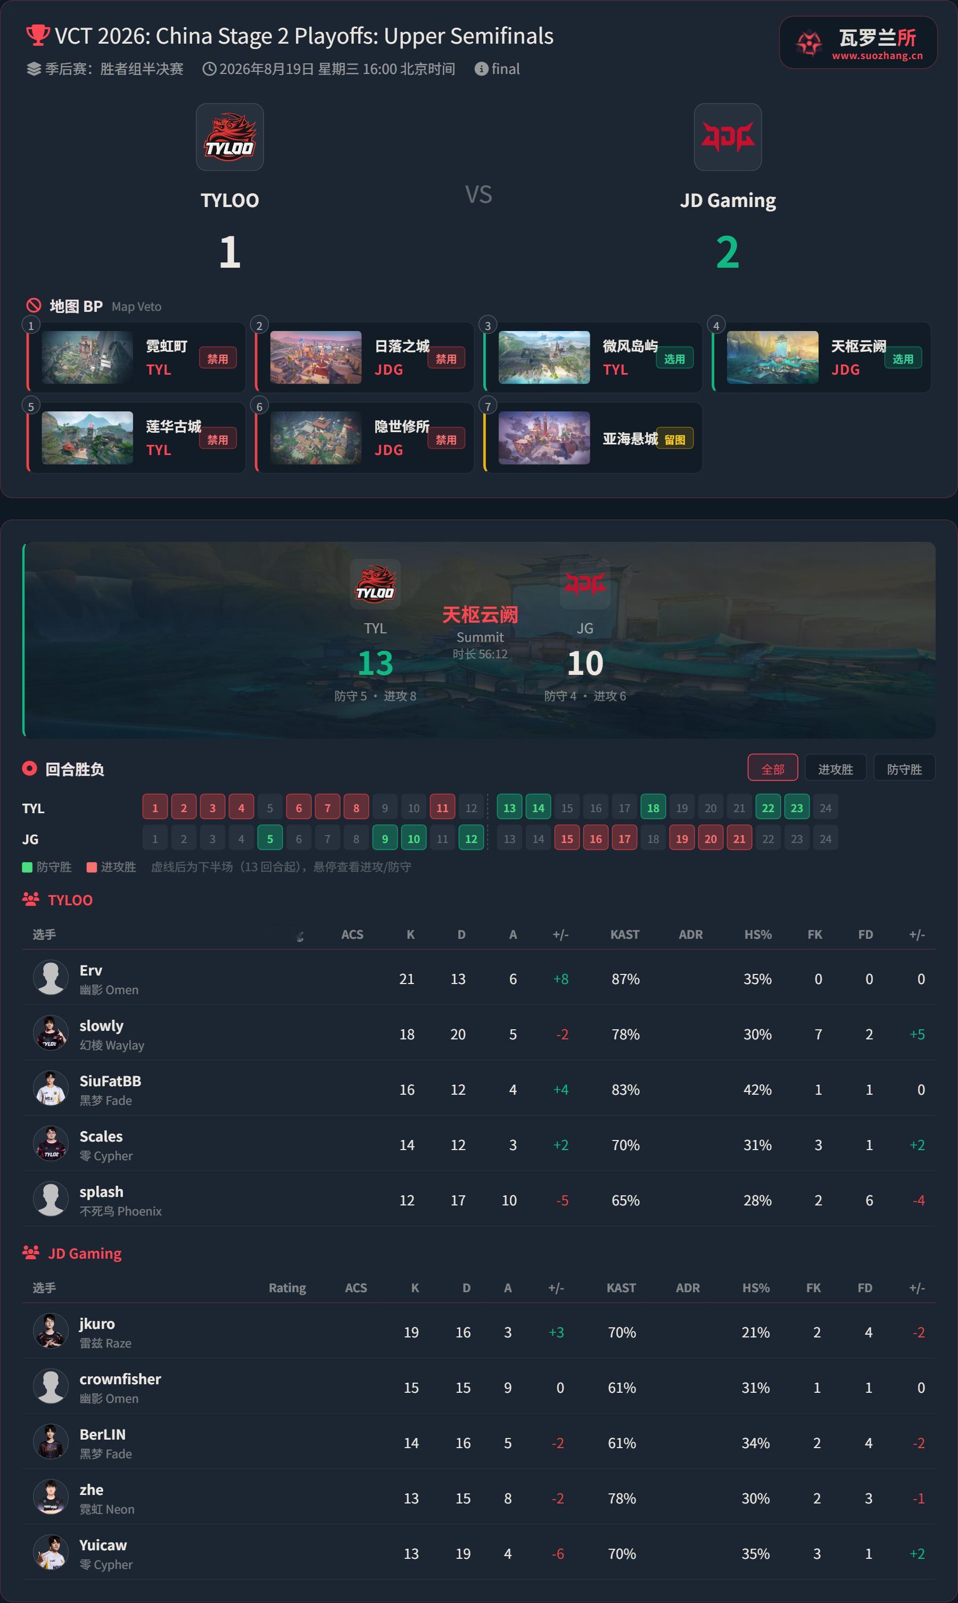This screenshot has height=1603, width=958.
Task: Click the trophy icon beside the VCT title
Action: click(x=37, y=35)
